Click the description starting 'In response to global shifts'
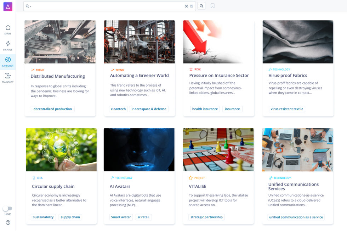Screen dimensions: 347x231 click(x=60, y=91)
